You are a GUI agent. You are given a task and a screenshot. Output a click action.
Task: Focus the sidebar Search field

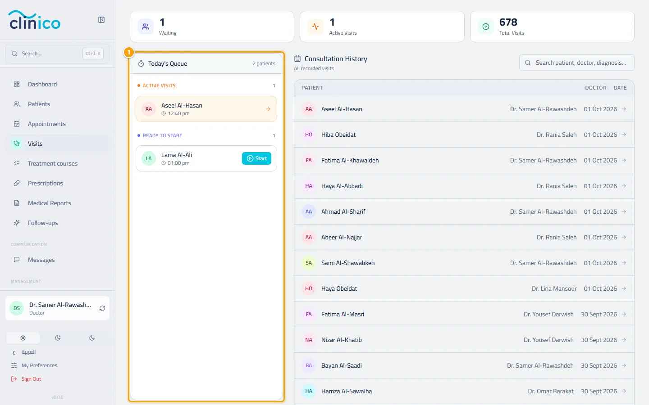pyautogui.click(x=58, y=54)
